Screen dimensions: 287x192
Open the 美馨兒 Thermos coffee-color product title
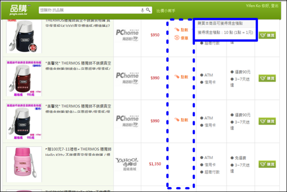pos(78,65)
